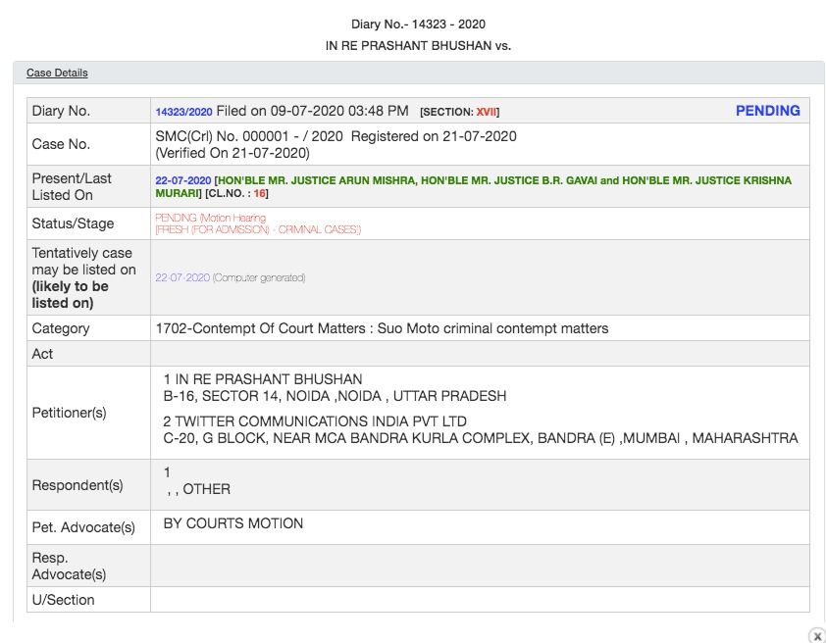Click the 1702-Contempt Of Court Matters category
Image resolution: width=826 pixels, height=643 pixels.
382,328
